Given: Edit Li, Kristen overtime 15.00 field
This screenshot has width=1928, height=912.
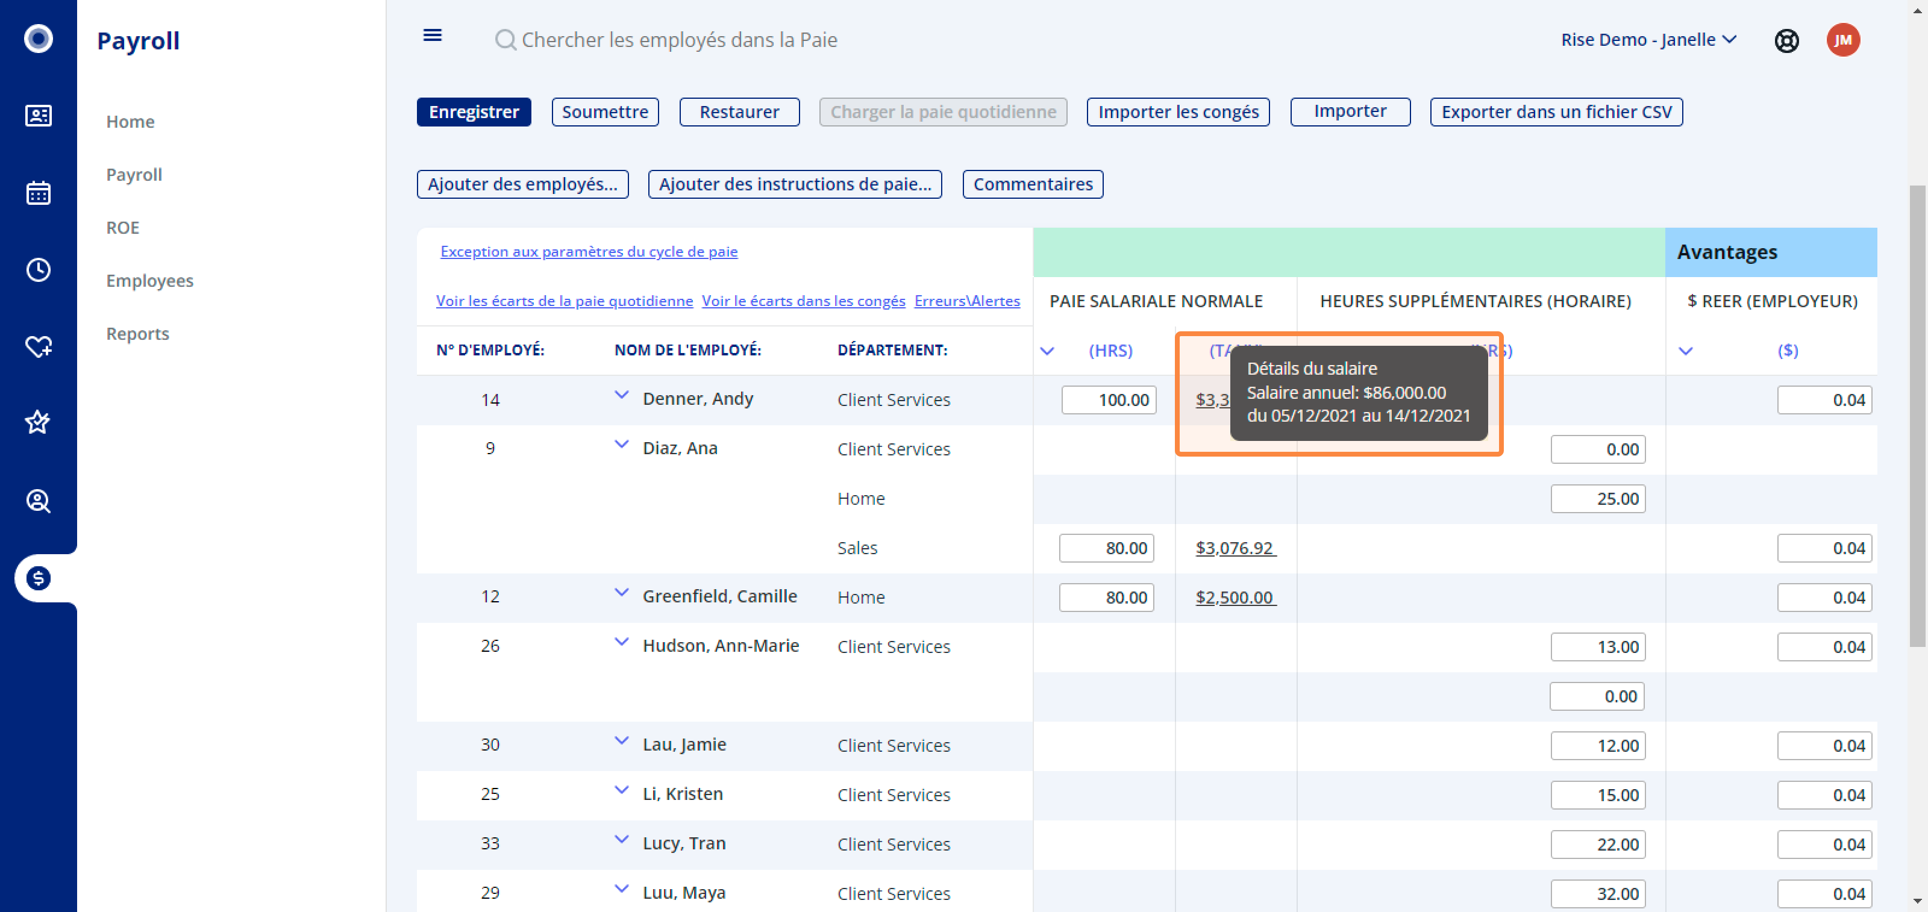Looking at the screenshot, I should (x=1598, y=795).
